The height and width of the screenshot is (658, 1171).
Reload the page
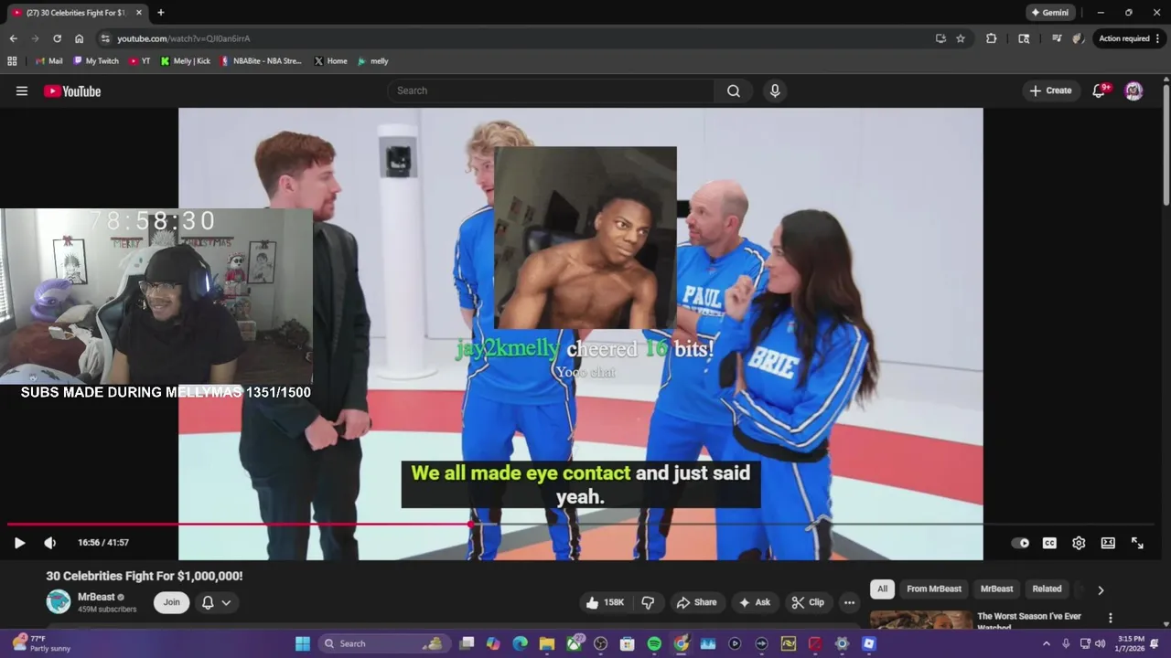tap(57, 38)
